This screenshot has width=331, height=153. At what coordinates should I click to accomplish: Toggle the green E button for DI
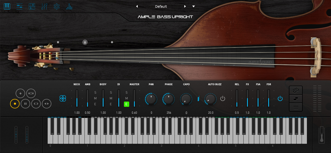pos(127,104)
